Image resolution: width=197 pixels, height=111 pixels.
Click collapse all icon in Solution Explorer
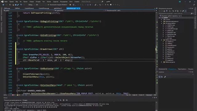[175, 11]
